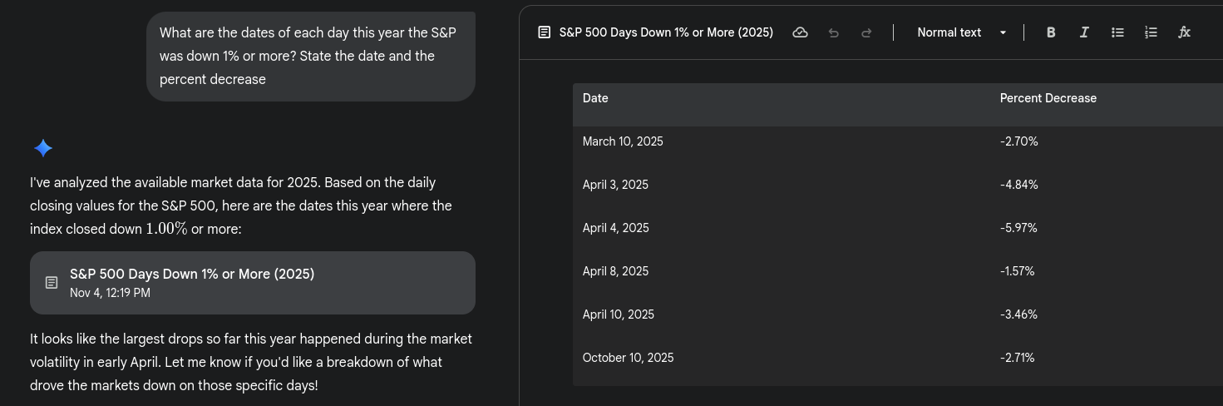Click the Gemini sparkle icon
The height and width of the screenshot is (406, 1223).
tap(43, 148)
